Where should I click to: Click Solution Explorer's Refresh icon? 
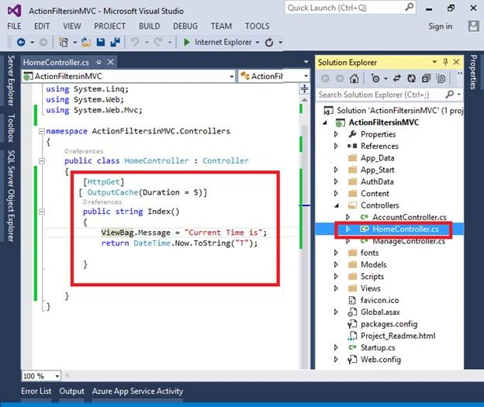[x=411, y=78]
